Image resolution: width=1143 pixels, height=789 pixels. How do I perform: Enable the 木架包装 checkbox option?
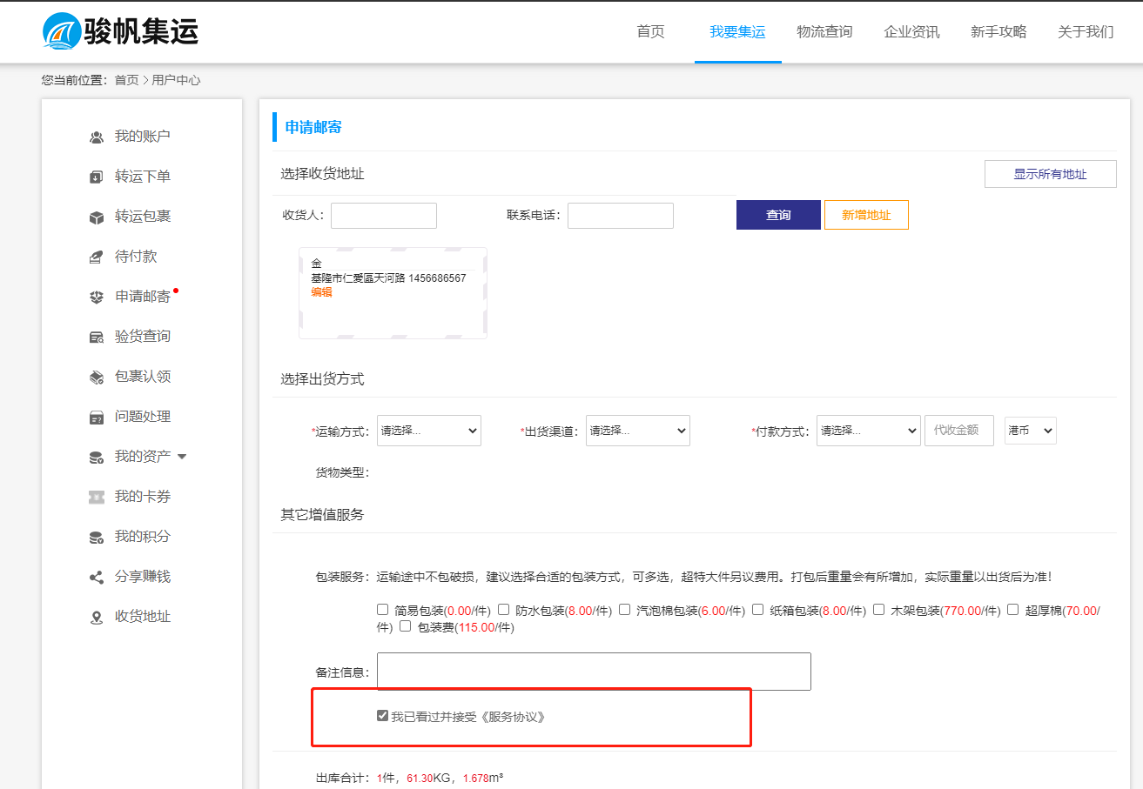pos(878,610)
